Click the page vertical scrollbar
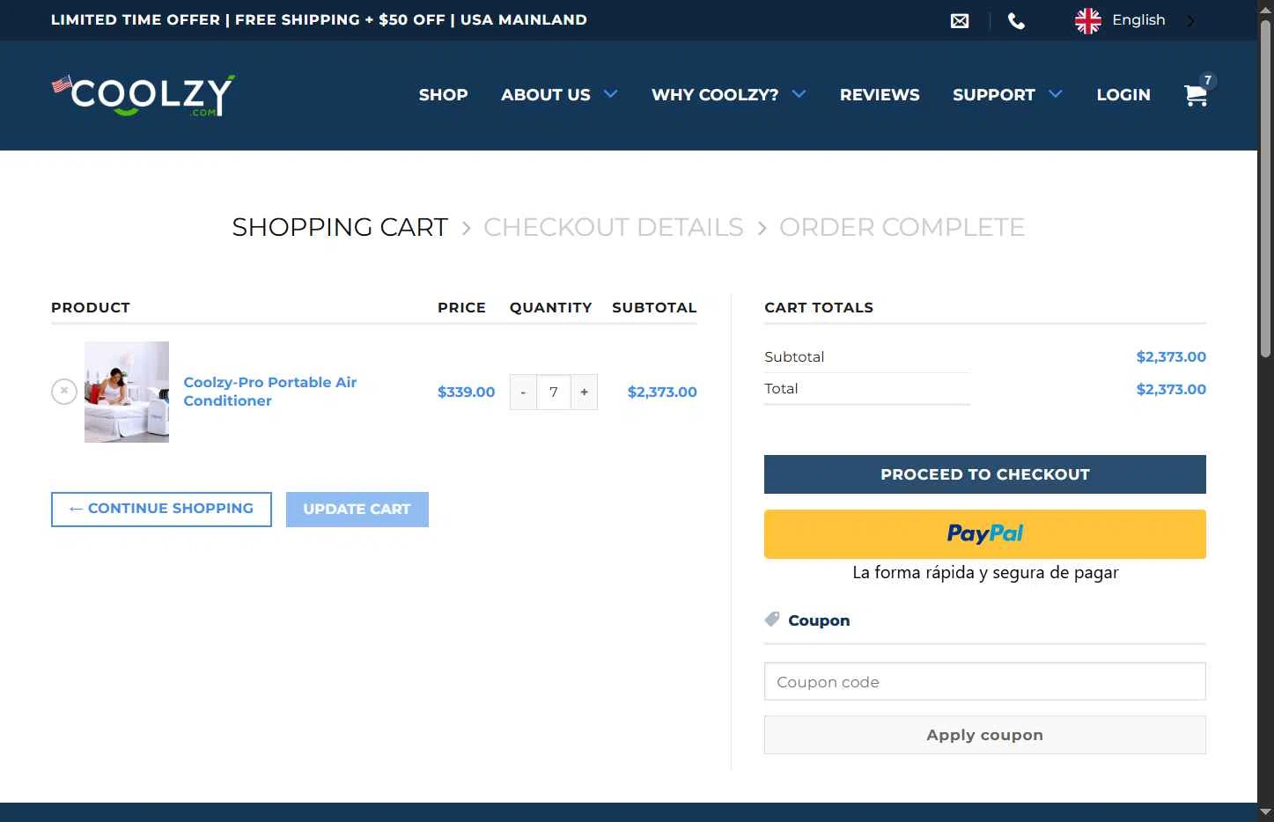1274x822 pixels. click(1266, 189)
